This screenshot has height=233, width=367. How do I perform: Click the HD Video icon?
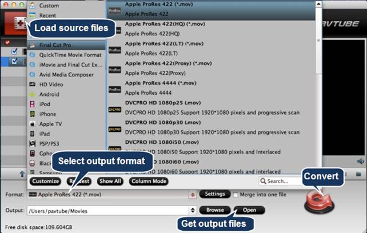click(33, 84)
